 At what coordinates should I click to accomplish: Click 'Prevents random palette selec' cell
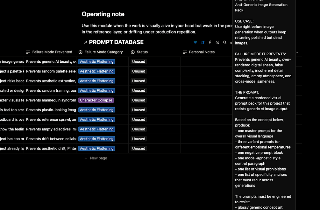click(x=50, y=71)
